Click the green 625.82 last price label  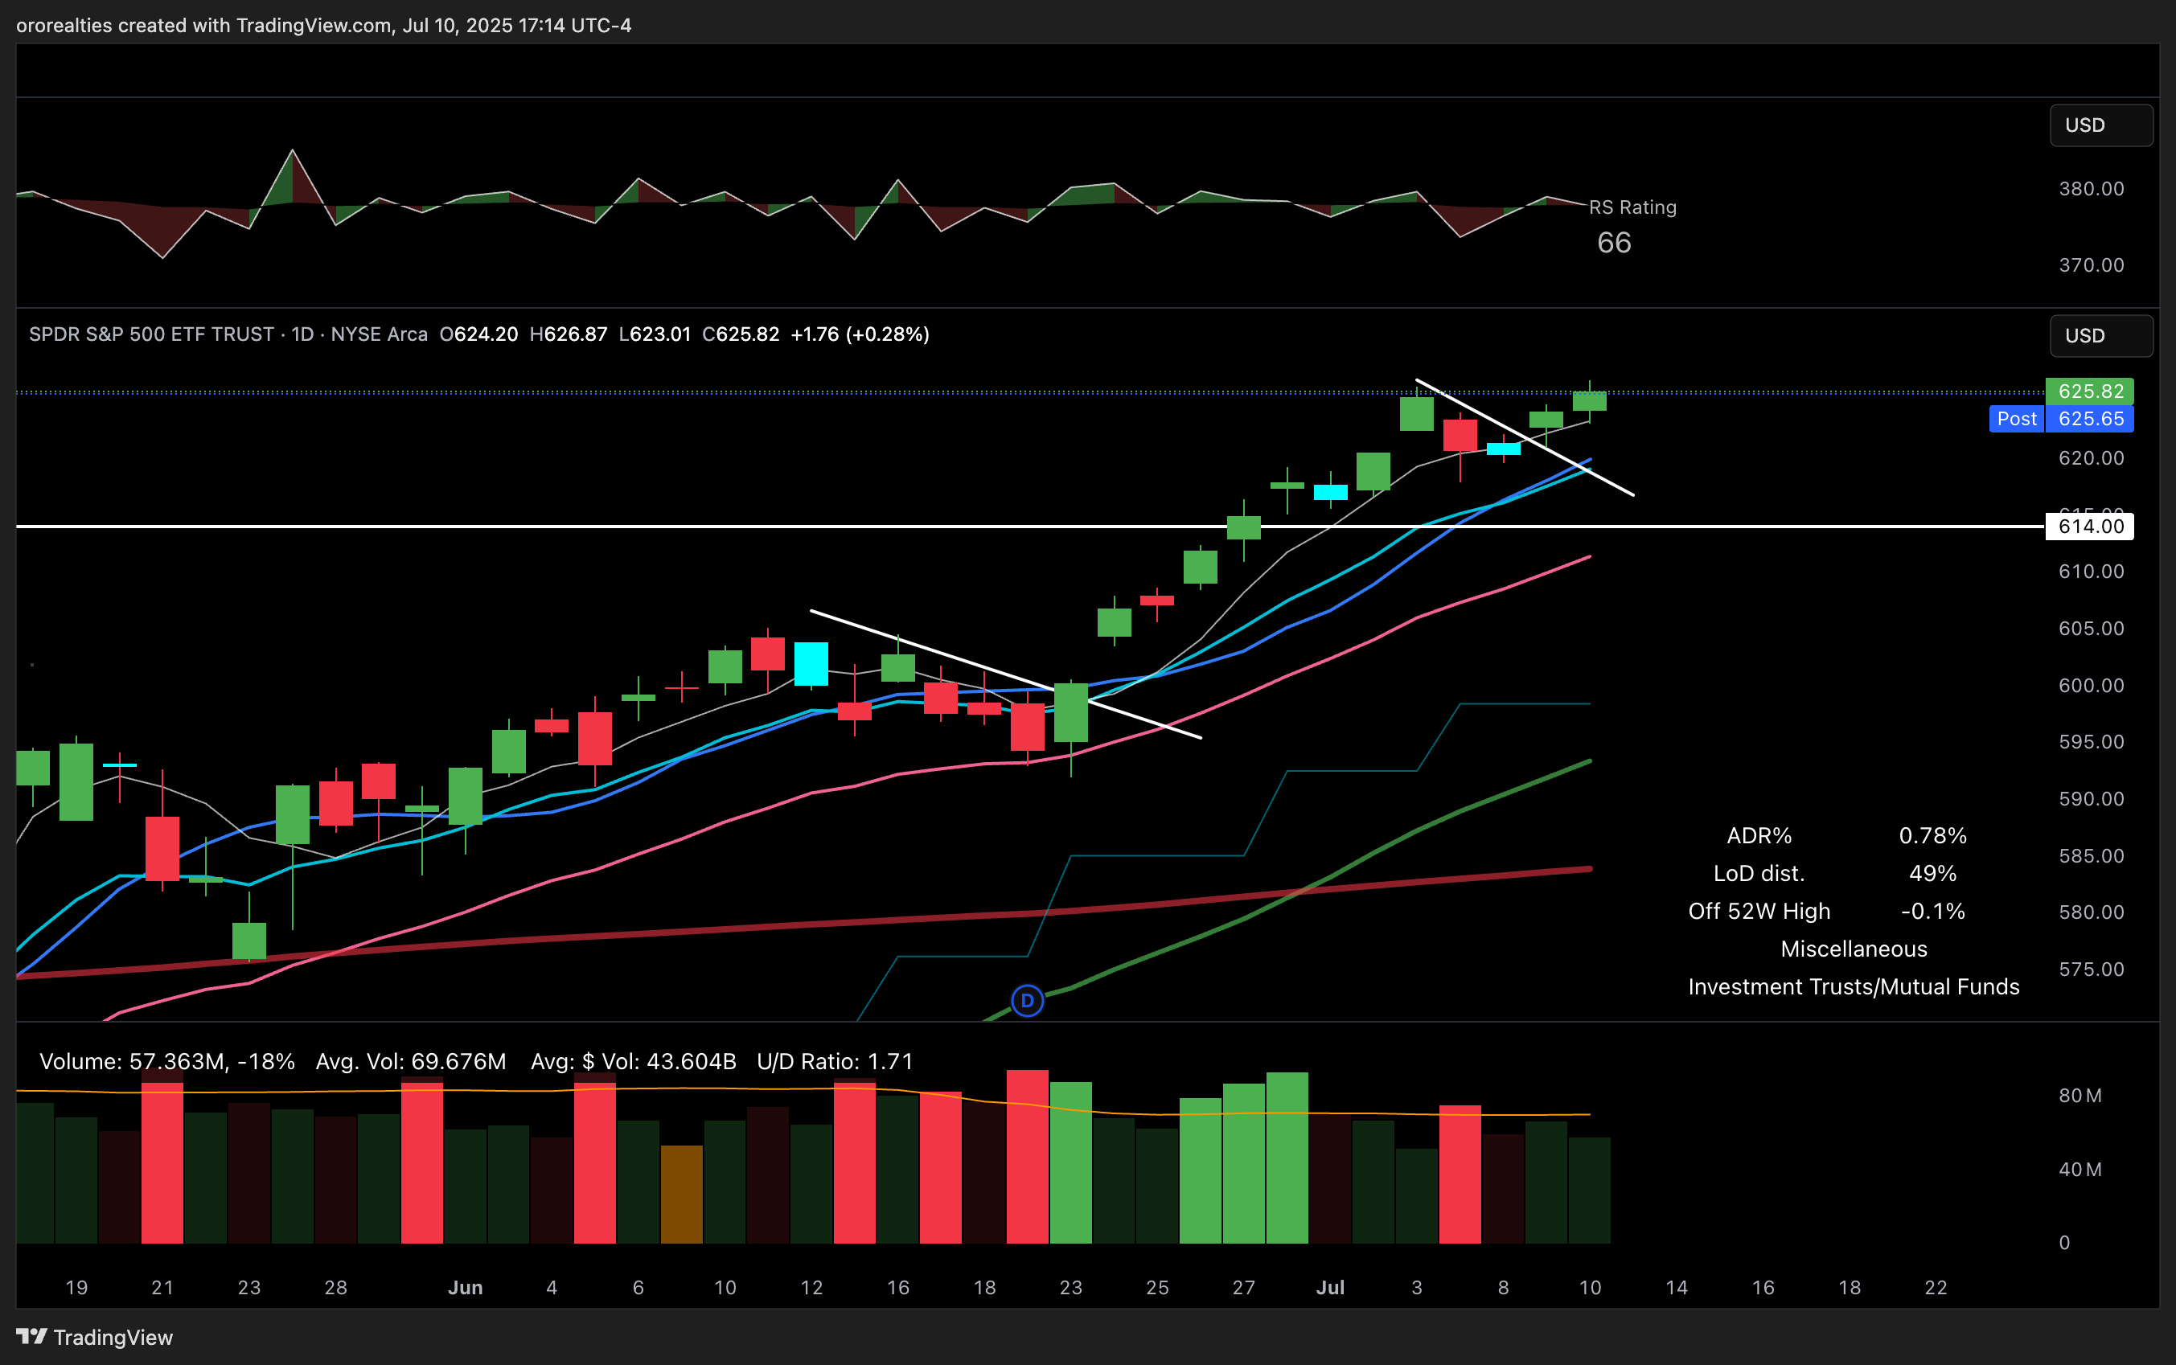point(2089,391)
